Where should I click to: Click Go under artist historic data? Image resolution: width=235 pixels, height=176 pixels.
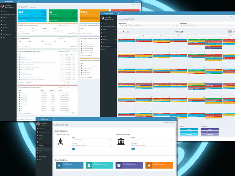[x=73, y=149]
